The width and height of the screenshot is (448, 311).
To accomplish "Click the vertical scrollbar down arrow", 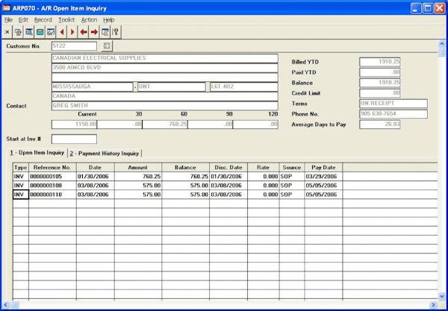I will [x=442, y=296].
